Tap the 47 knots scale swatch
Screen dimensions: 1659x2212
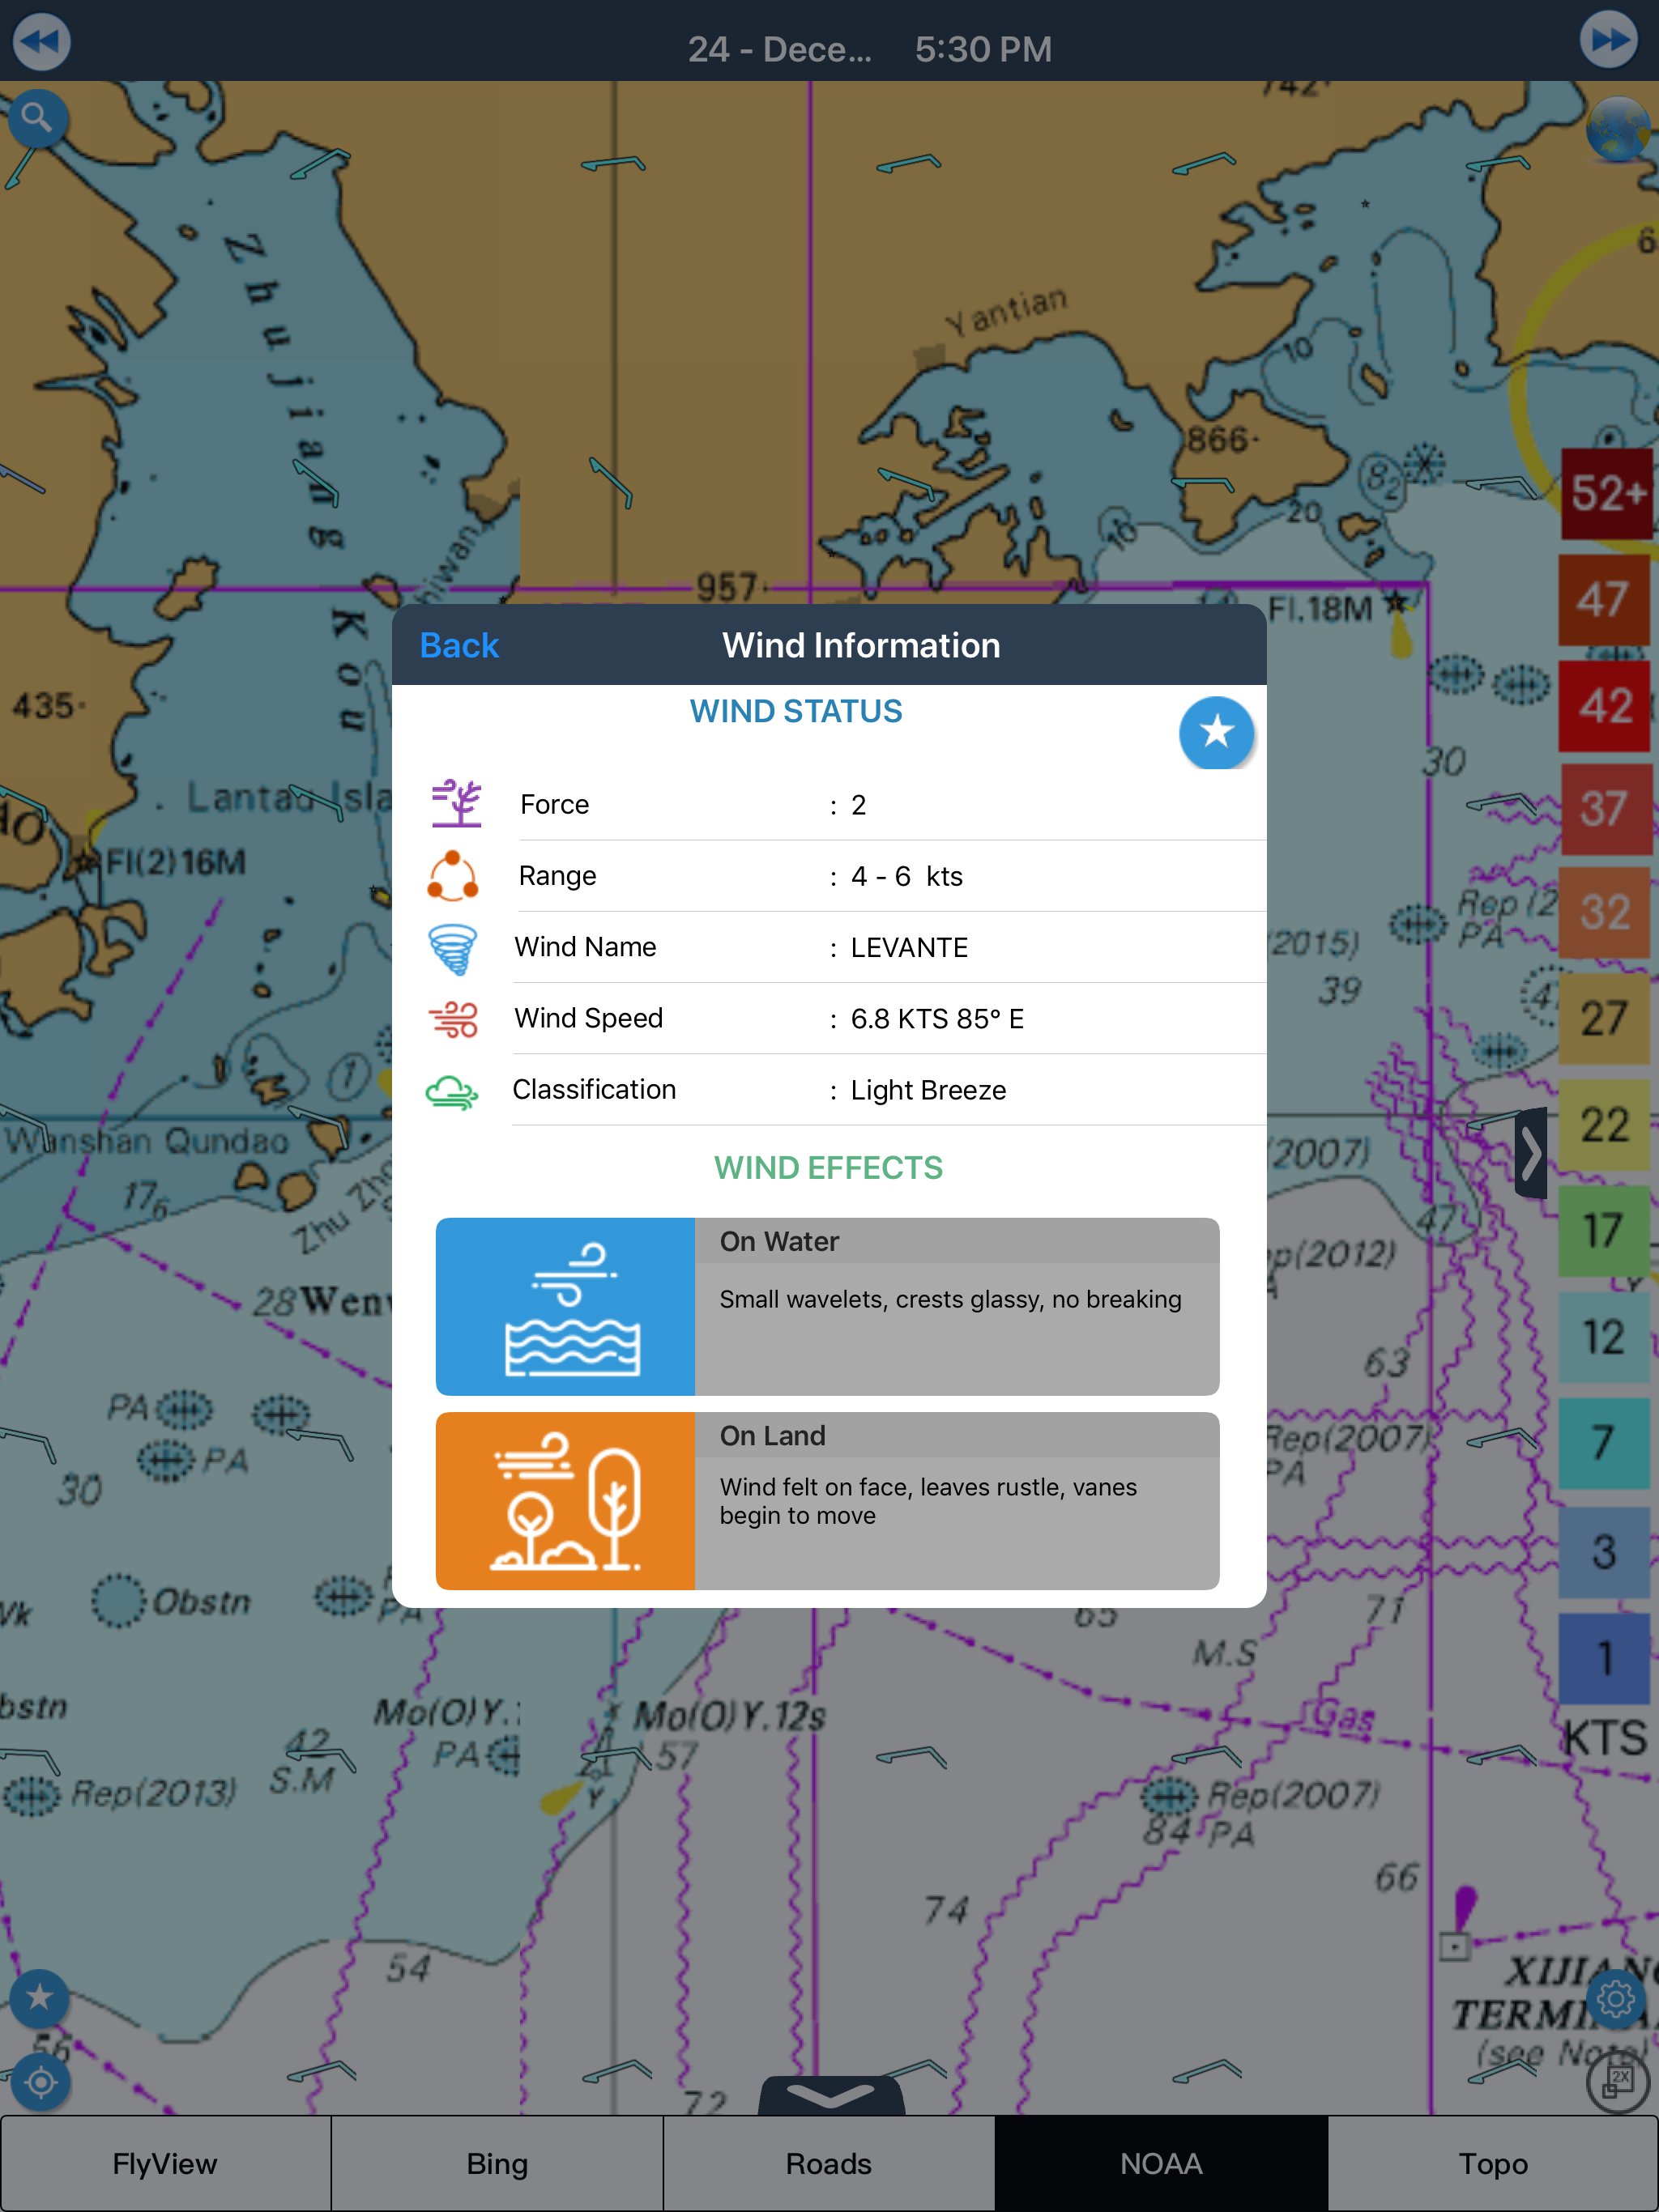pyautogui.click(x=1604, y=600)
